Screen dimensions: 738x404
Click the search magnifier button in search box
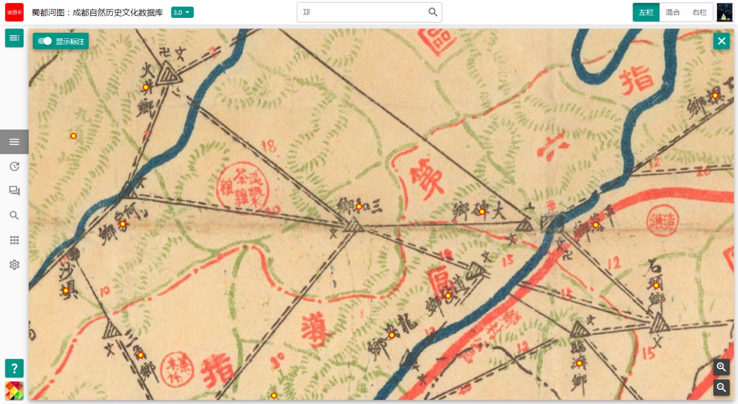433,12
